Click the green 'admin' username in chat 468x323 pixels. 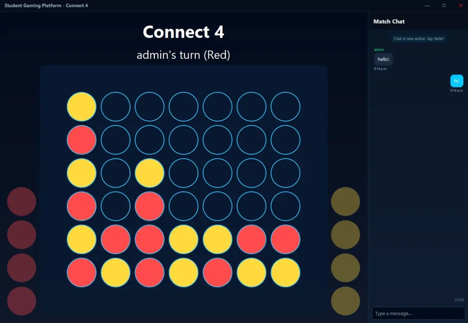379,50
